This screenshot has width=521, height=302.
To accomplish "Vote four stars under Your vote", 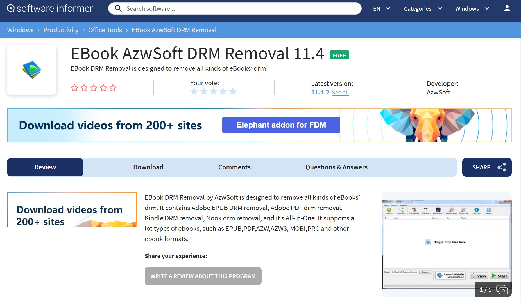I will coord(223,91).
